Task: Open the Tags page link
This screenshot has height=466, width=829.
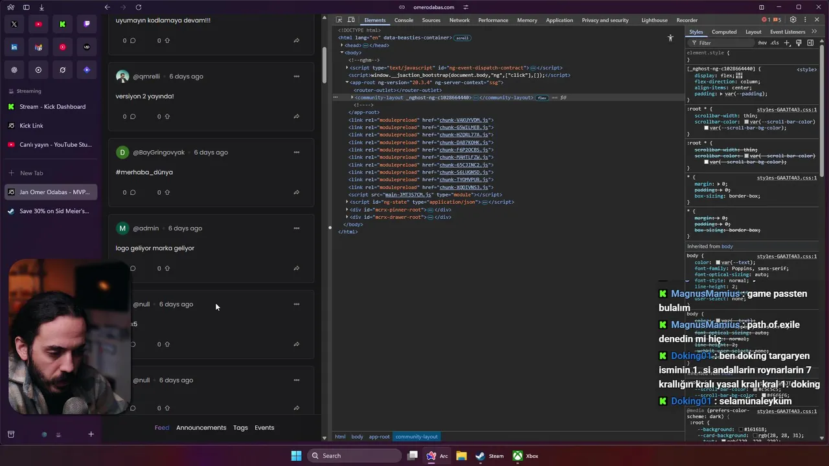Action: [x=240, y=428]
